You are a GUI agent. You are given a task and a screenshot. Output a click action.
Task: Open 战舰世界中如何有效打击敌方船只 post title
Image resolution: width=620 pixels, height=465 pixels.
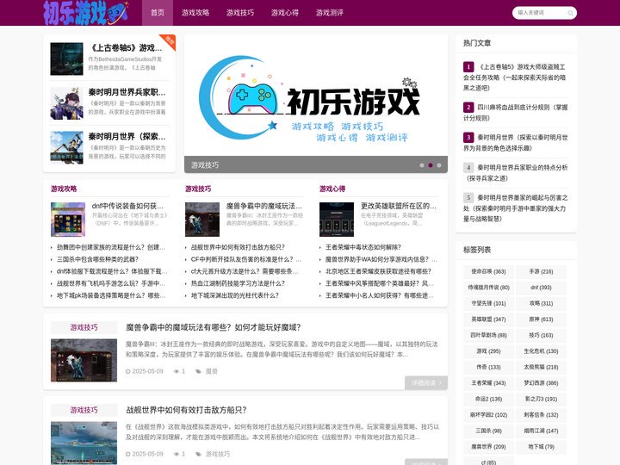(186, 410)
